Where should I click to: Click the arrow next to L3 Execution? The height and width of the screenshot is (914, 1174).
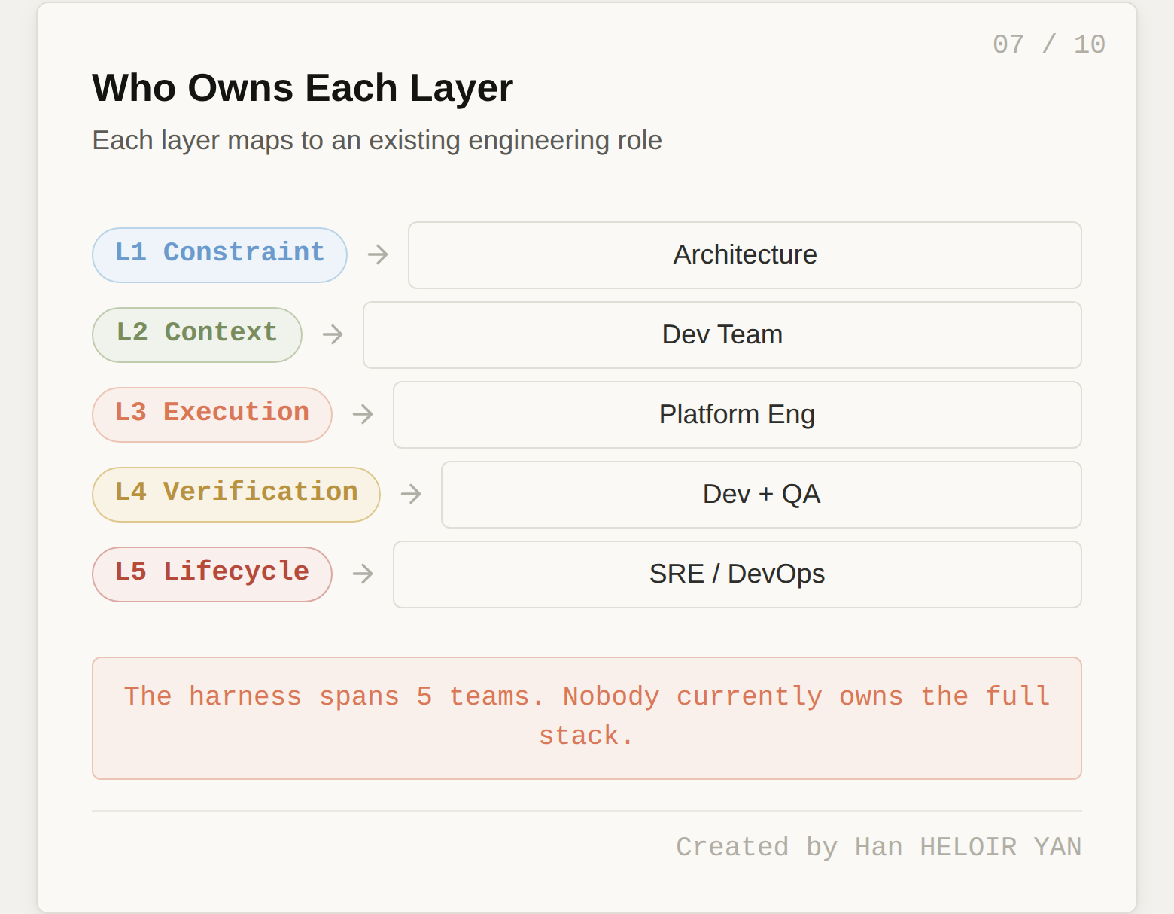(x=363, y=414)
